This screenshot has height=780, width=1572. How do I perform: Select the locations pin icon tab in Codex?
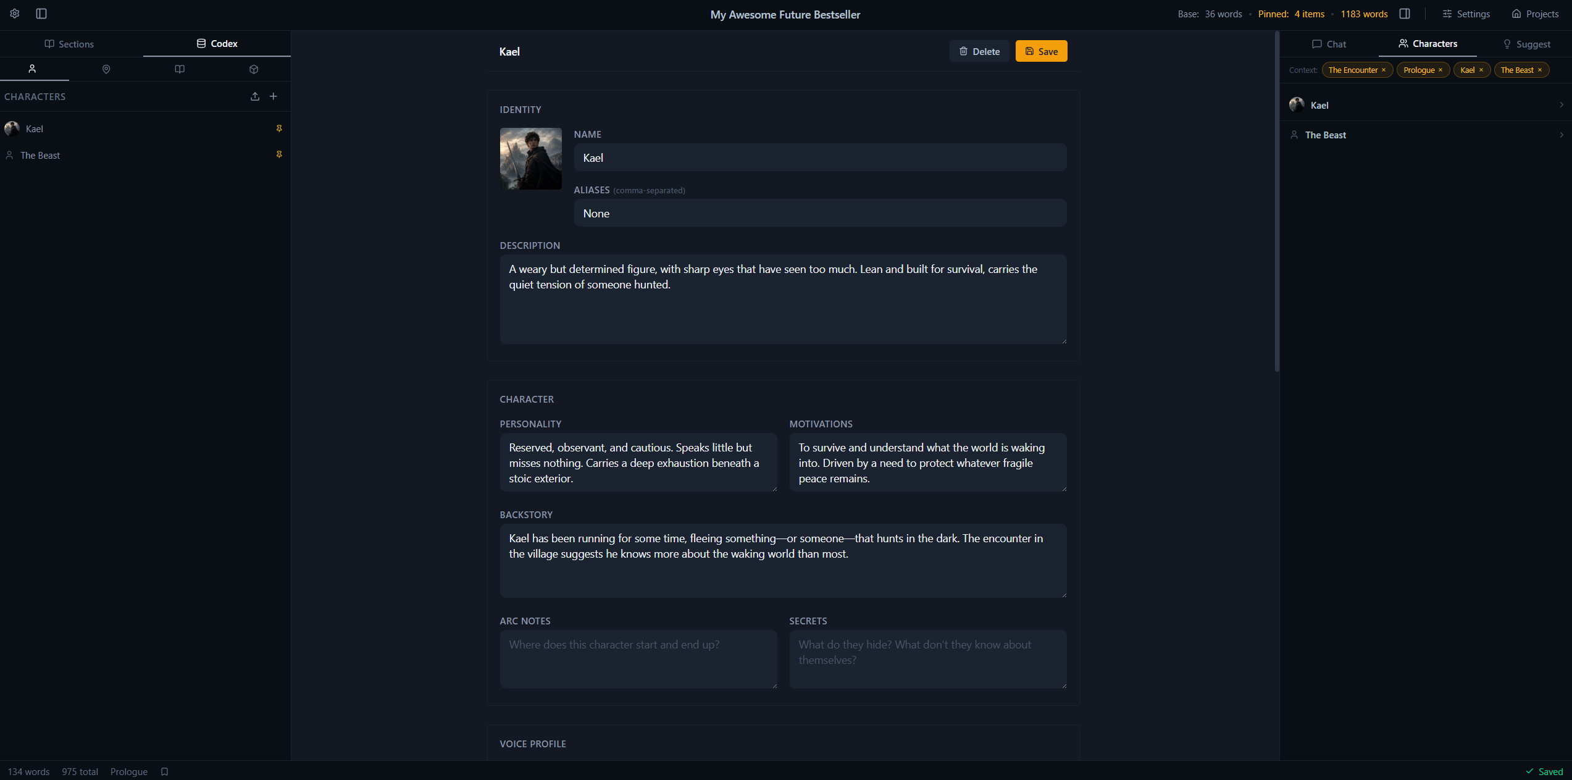coord(106,69)
